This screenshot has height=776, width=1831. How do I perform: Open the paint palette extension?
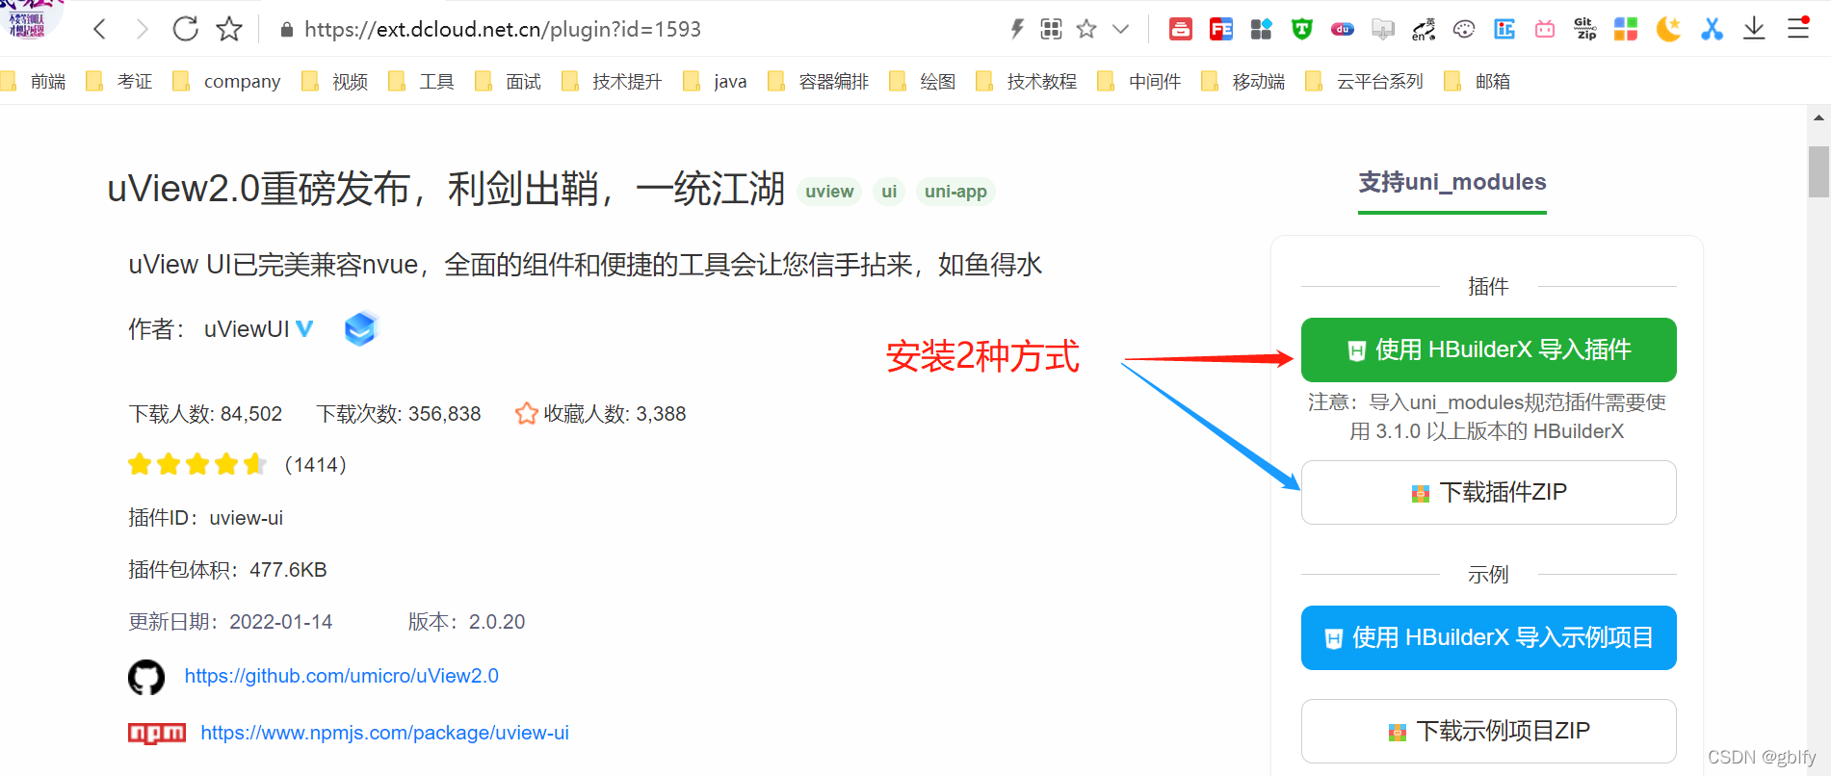[1464, 29]
